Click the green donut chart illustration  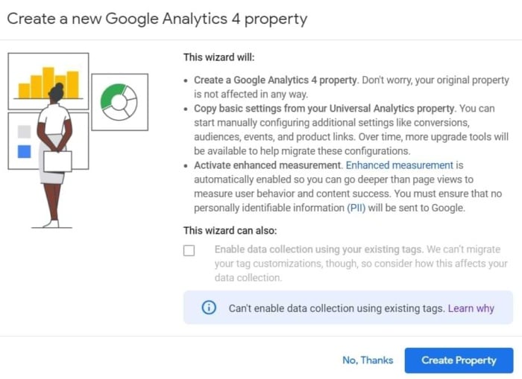point(119,102)
